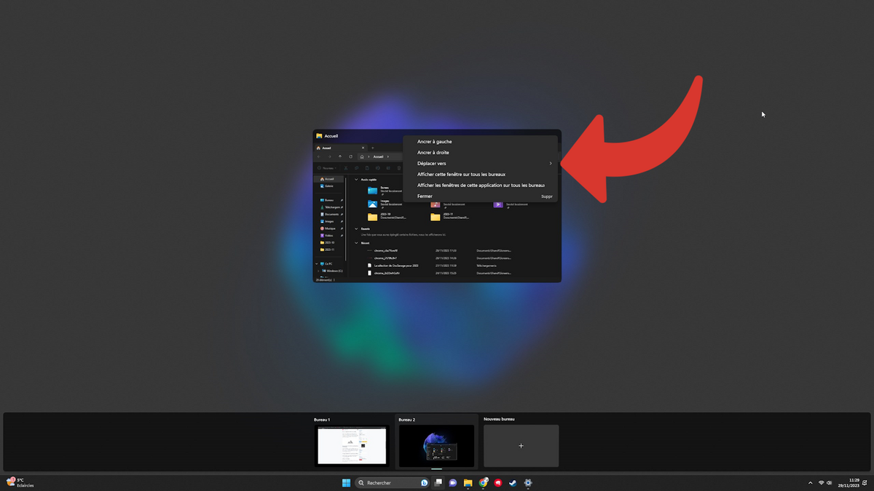
Task: Select 'Afficher cette fenêtre sur tous les bureaux'
Action: point(481,175)
